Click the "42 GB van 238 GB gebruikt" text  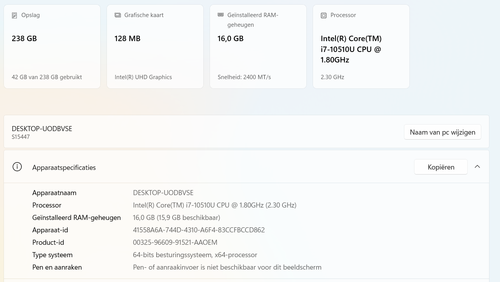pyautogui.click(x=47, y=77)
